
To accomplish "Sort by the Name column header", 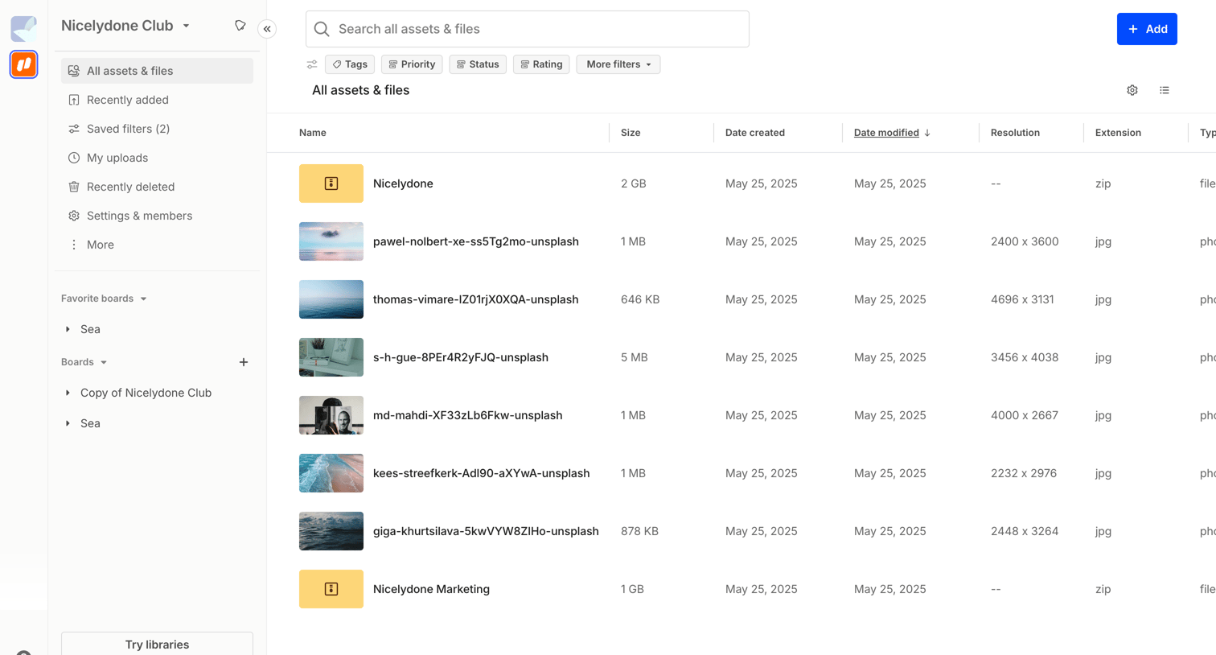I will (x=313, y=133).
